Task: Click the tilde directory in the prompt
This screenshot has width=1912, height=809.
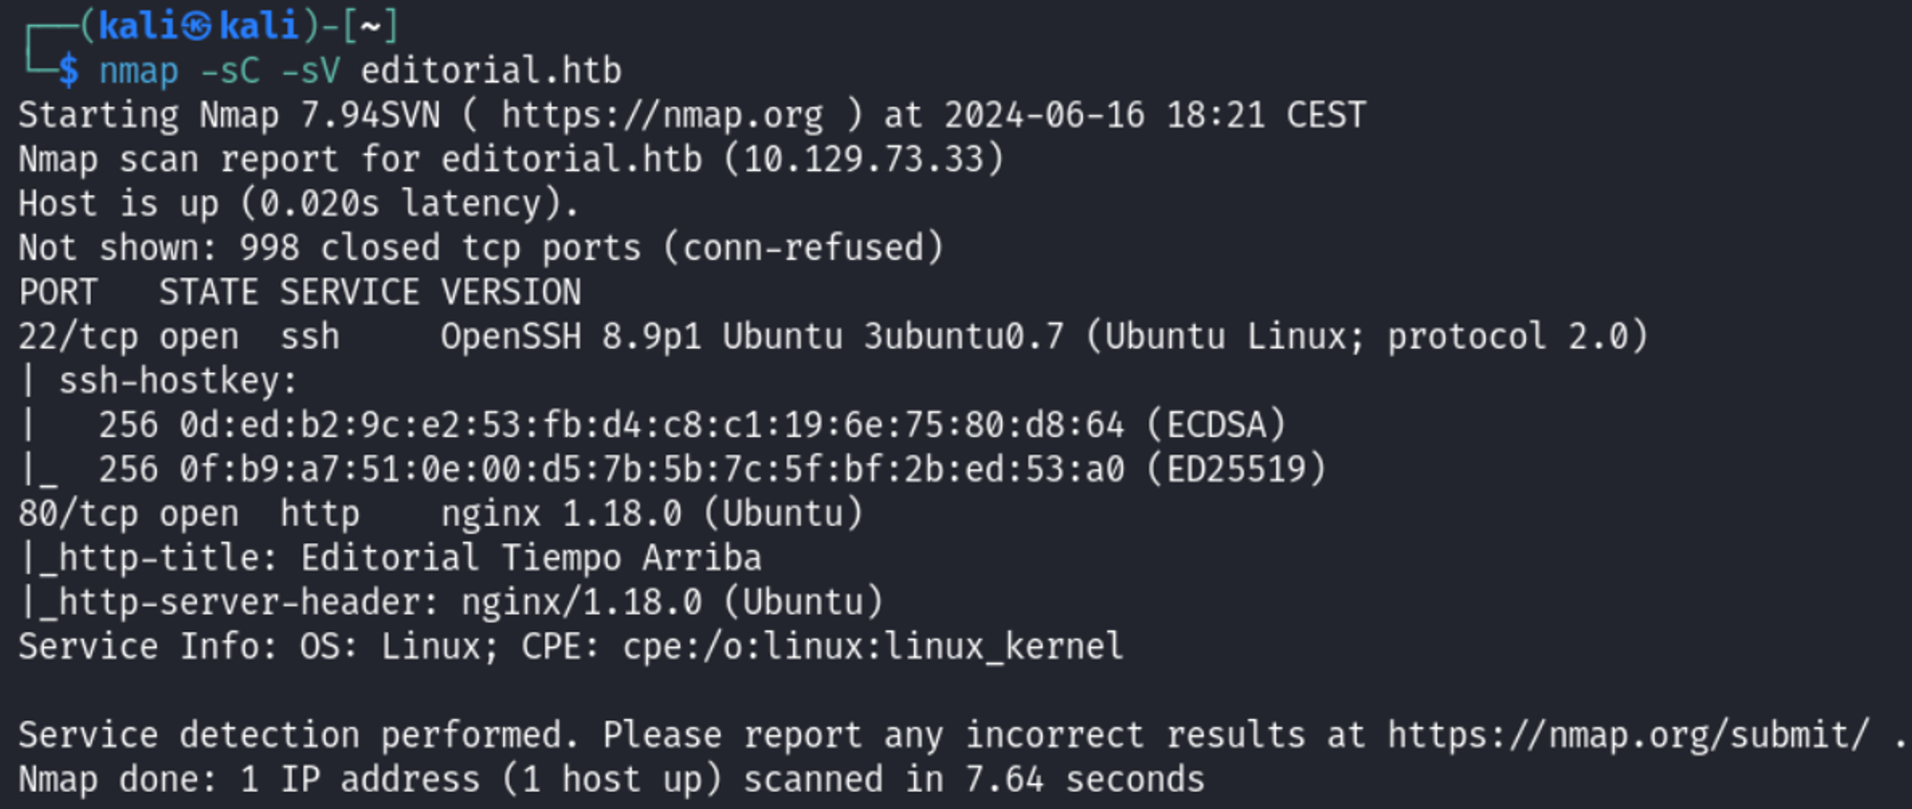Action: pyautogui.click(x=370, y=26)
